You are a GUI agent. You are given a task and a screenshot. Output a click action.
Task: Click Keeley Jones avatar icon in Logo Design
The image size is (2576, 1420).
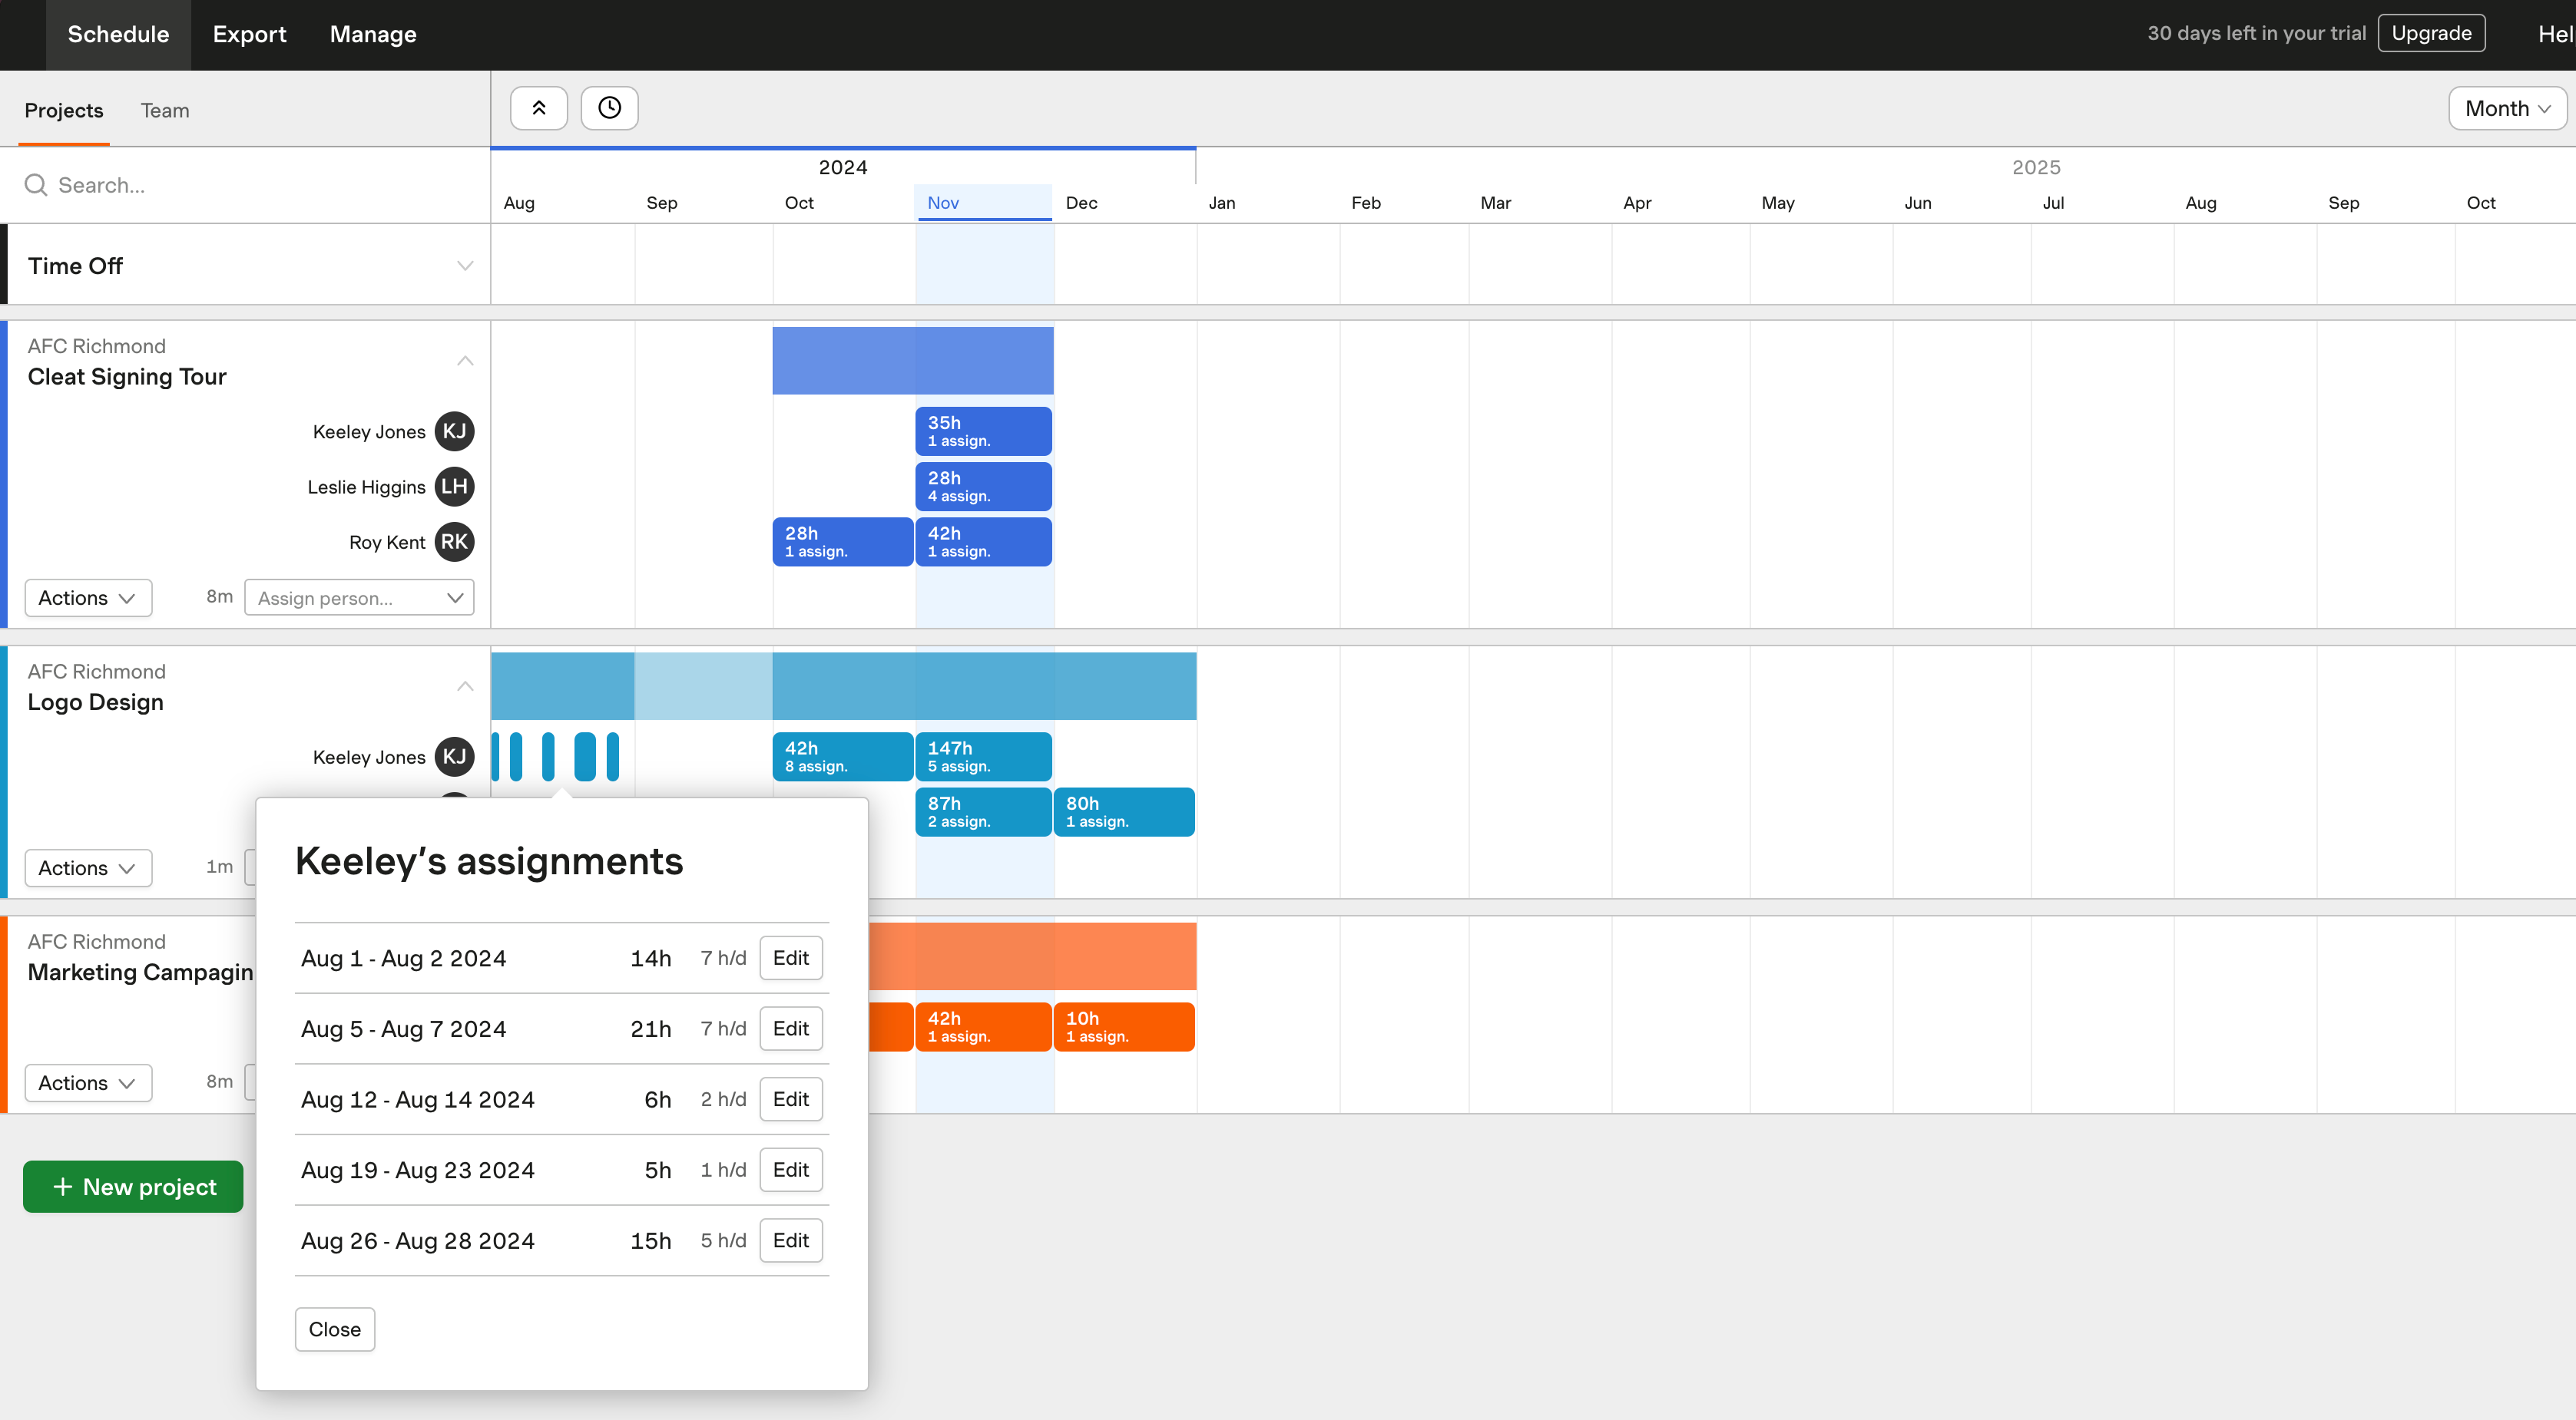pos(456,755)
